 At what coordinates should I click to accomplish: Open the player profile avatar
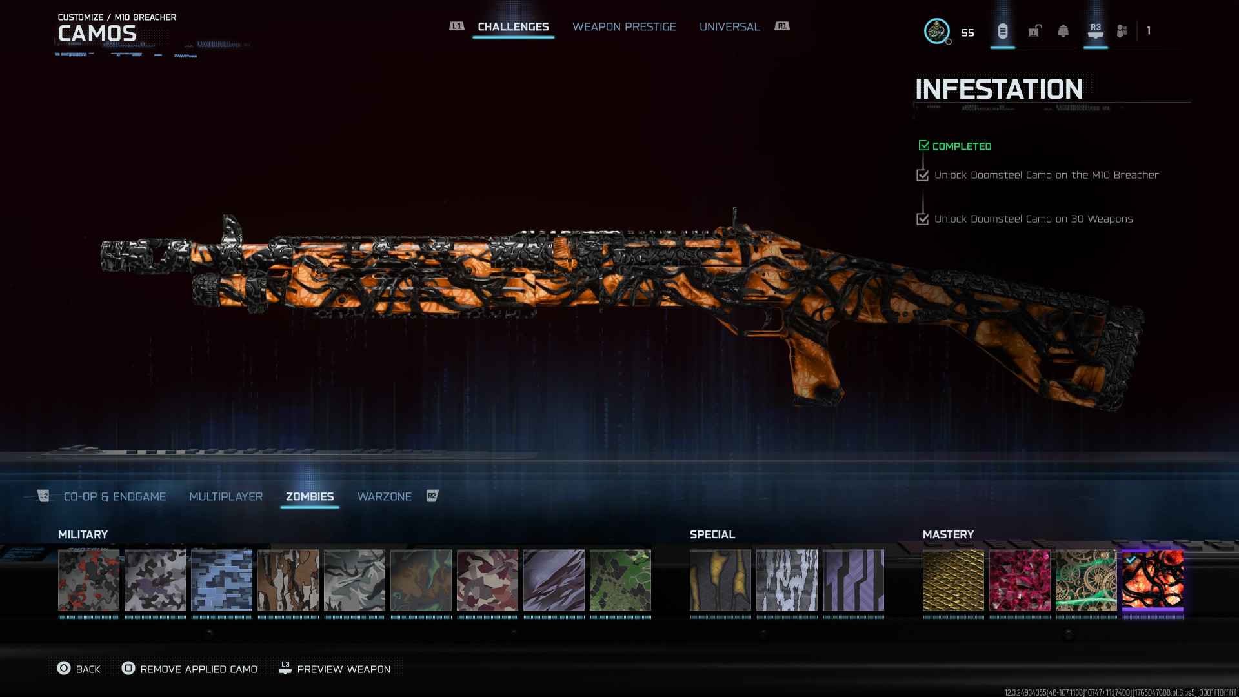pos(936,31)
